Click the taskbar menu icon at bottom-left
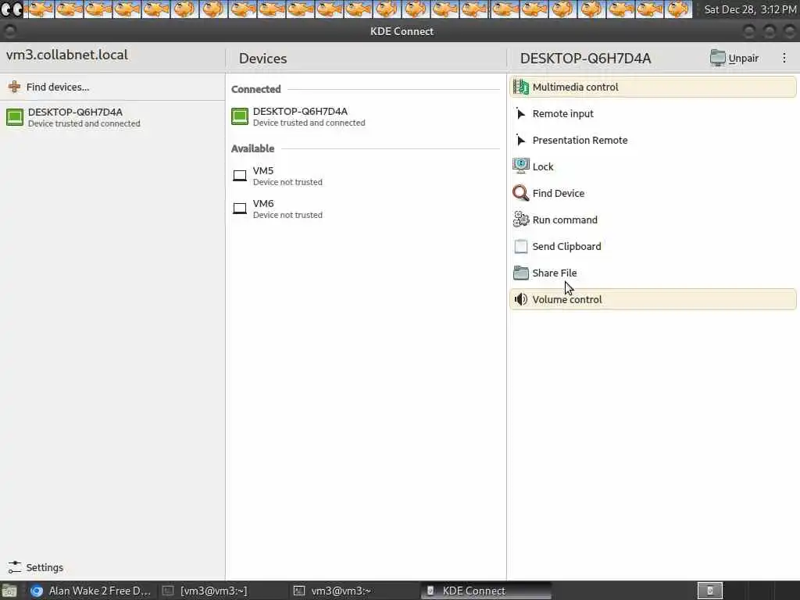The image size is (800, 600). (9, 591)
